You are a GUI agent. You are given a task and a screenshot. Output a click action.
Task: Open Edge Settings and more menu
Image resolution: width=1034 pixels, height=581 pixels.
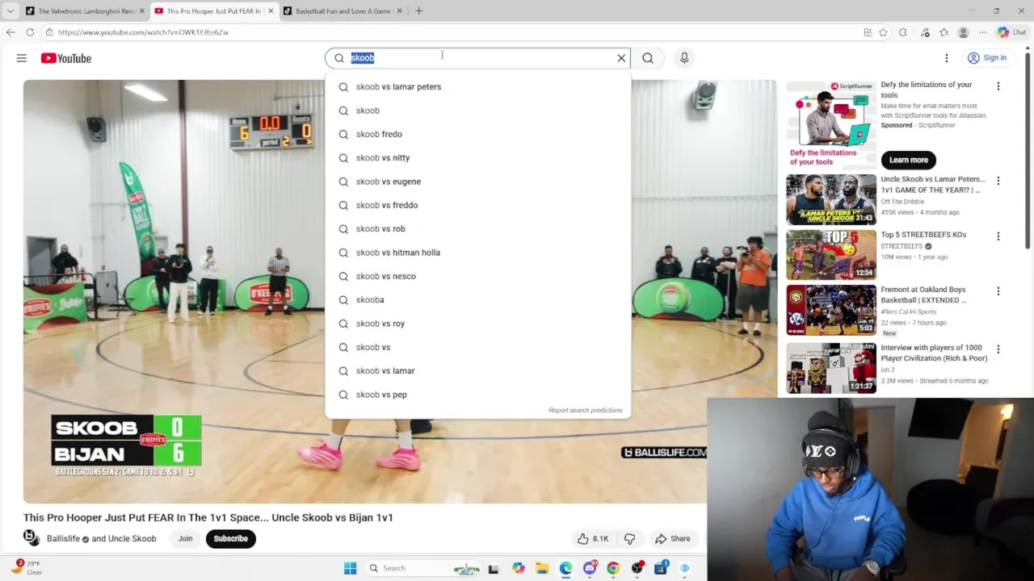pos(982,32)
